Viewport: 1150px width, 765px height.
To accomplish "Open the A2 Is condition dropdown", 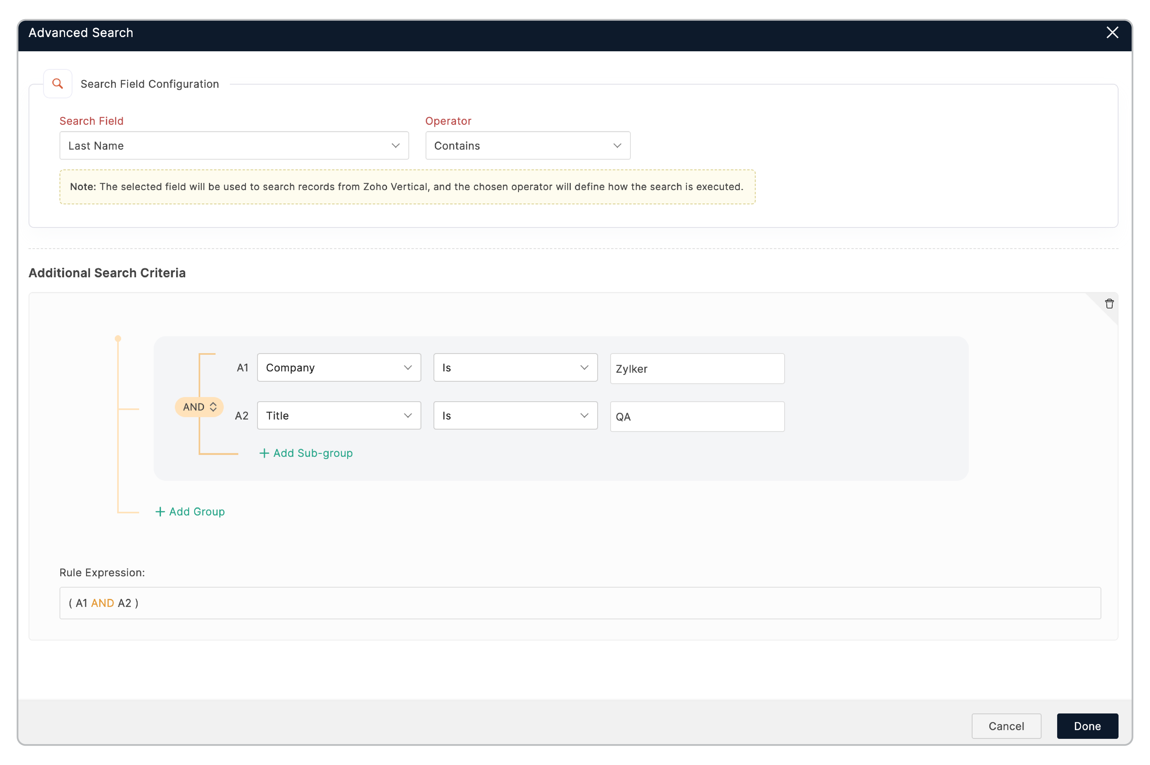I will pyautogui.click(x=515, y=416).
